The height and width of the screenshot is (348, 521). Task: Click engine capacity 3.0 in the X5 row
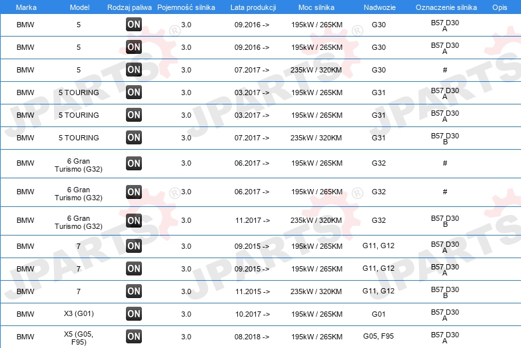coord(186,337)
